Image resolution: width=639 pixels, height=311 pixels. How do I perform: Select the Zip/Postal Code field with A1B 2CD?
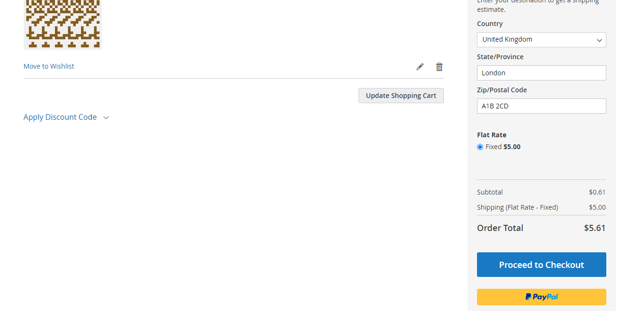pos(541,106)
